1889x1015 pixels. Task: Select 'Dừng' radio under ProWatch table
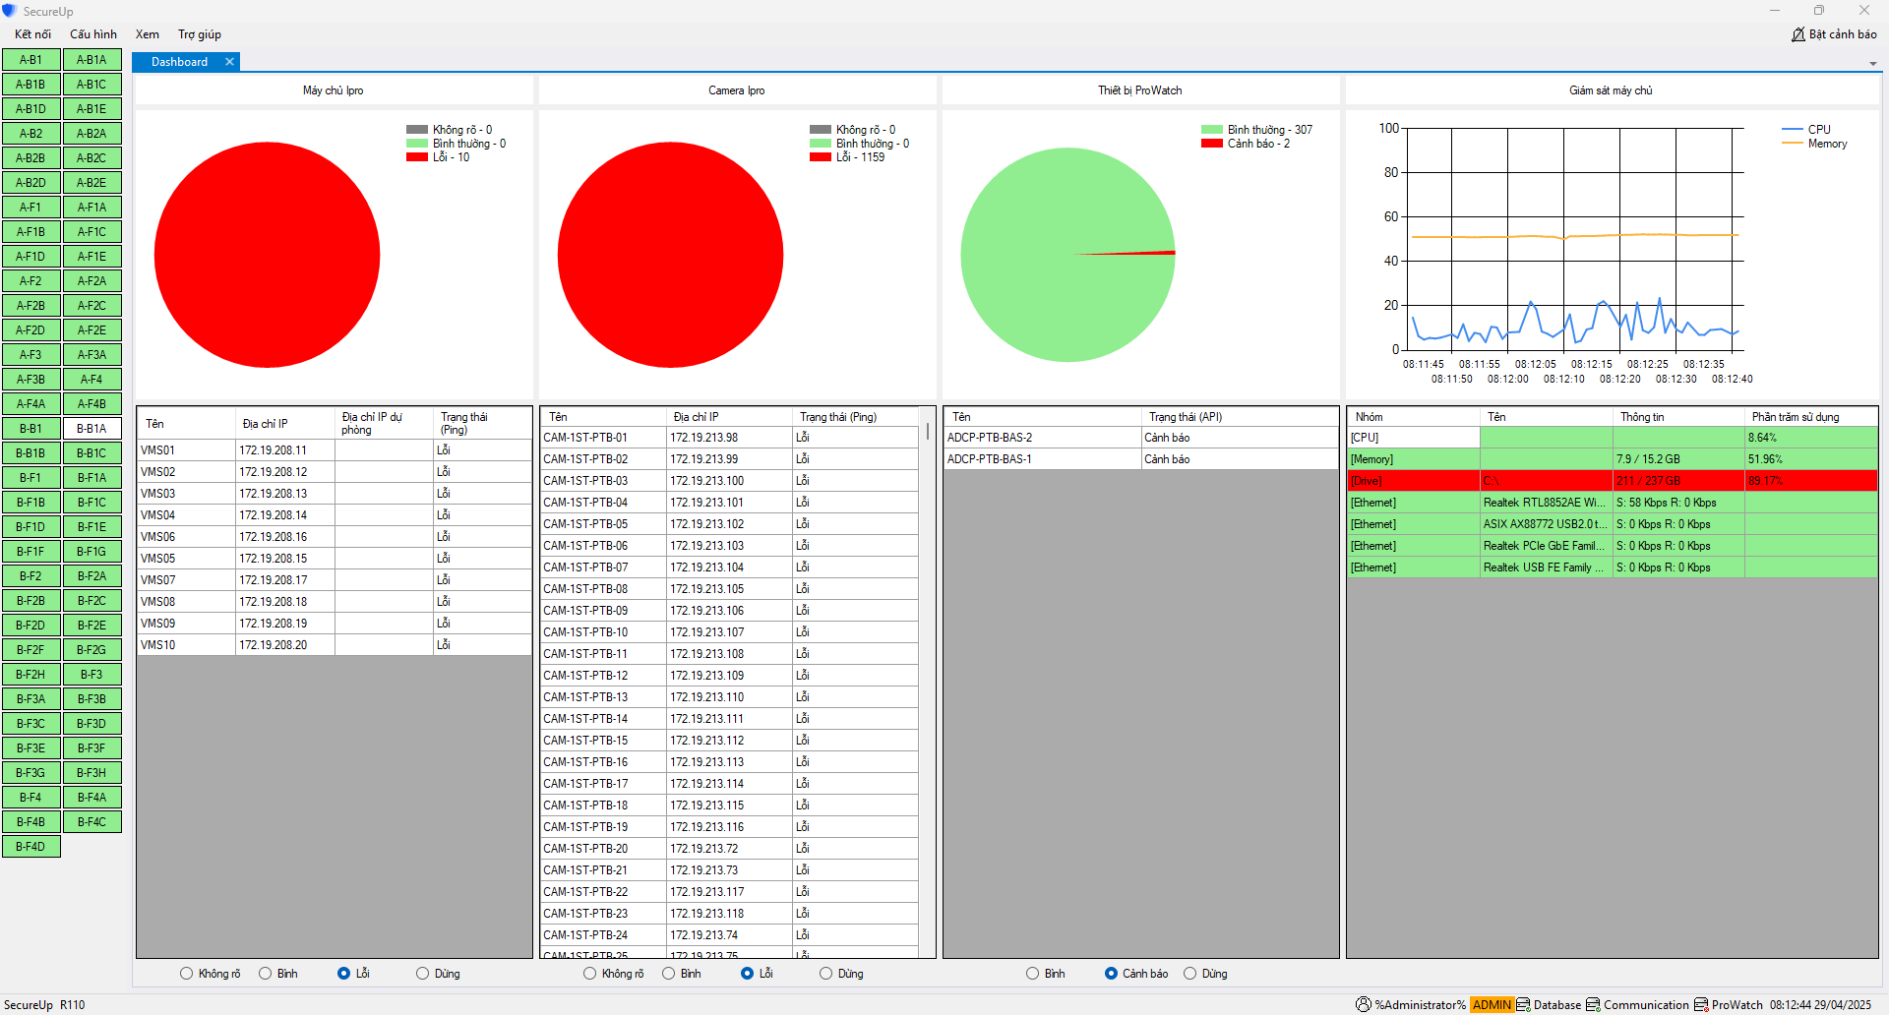[x=1190, y=974]
